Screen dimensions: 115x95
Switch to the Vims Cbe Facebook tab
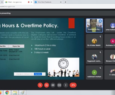(48, 2)
